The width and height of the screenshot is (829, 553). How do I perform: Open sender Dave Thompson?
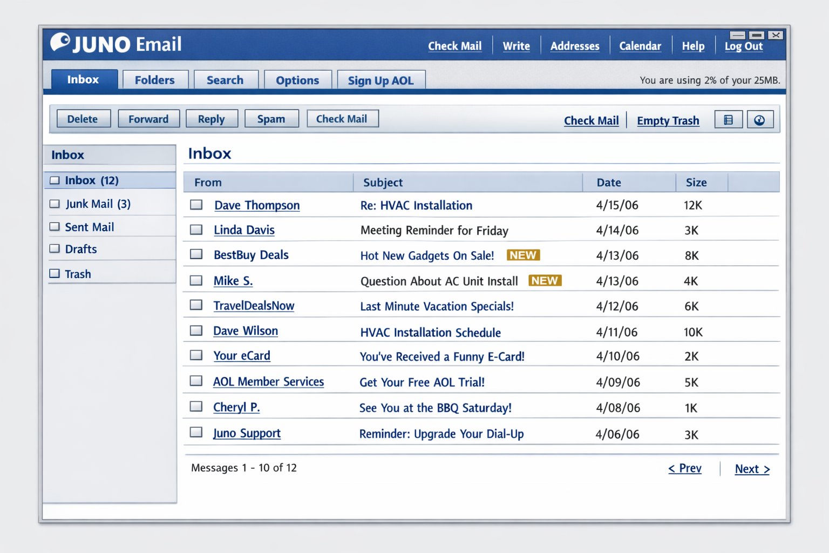(x=257, y=205)
